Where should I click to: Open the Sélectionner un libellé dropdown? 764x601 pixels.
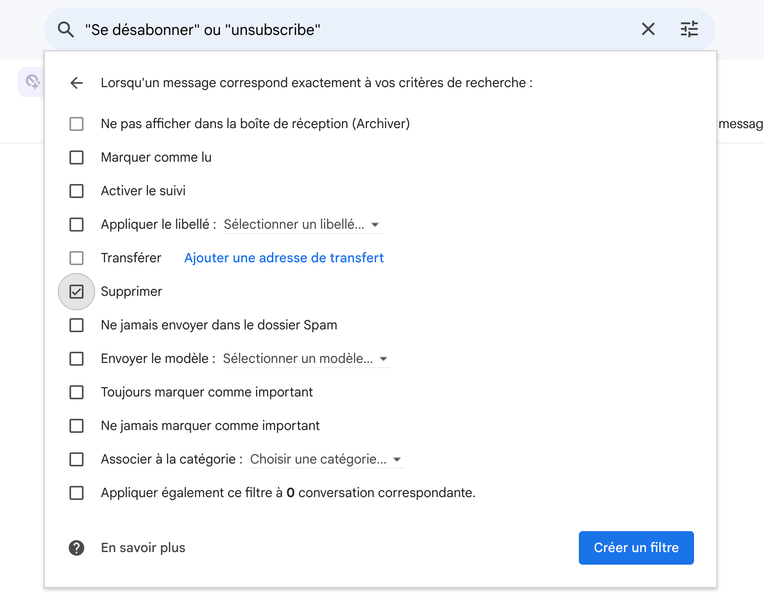tap(303, 225)
